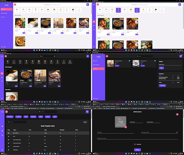The height and width of the screenshot is (155, 184).
Task: Open the cart icon in the light window's collapsed sidebar
Action: 94,29
